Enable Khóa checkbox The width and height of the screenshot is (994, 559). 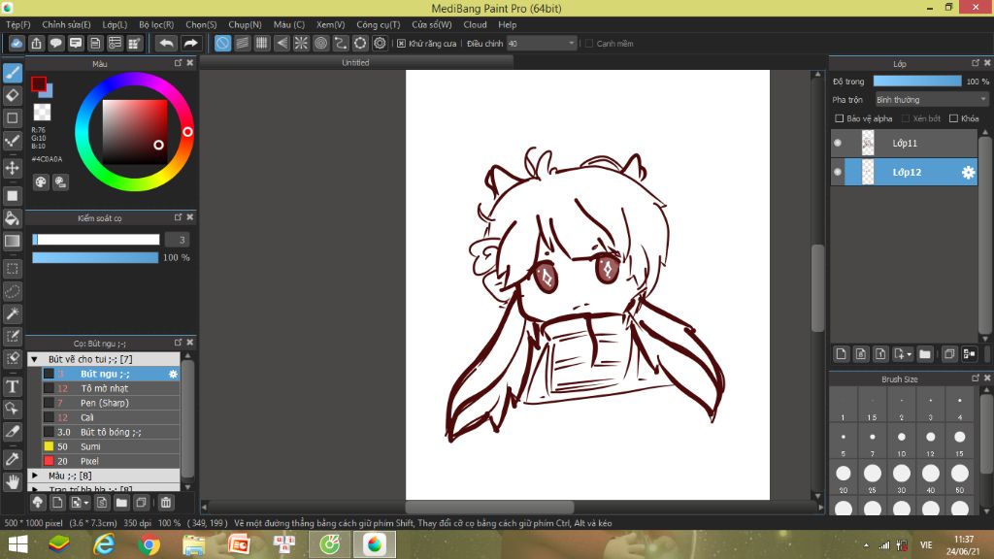tap(953, 118)
